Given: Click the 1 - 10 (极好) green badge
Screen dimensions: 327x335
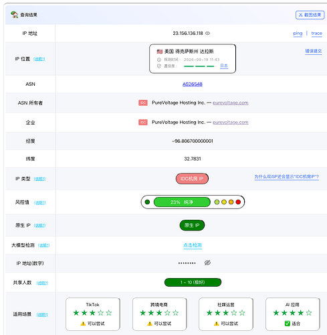Looking at the screenshot, I should 193,282.
